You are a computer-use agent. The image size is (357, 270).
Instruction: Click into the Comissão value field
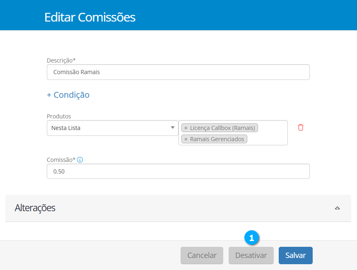tap(178, 171)
